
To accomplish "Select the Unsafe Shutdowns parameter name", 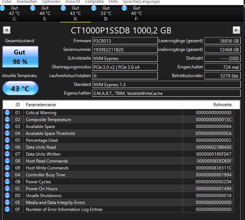I will pyautogui.click(x=44, y=195).
